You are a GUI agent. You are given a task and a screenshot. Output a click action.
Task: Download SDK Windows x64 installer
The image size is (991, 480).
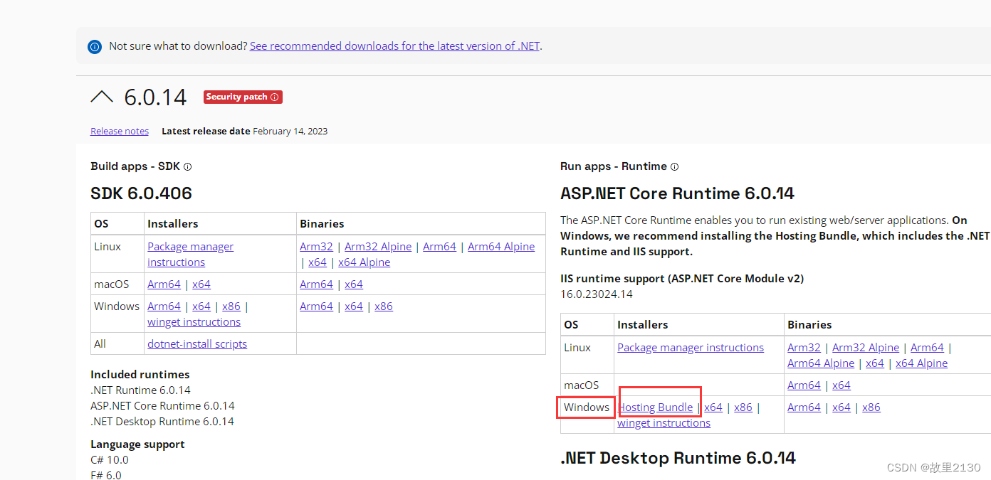[201, 306]
